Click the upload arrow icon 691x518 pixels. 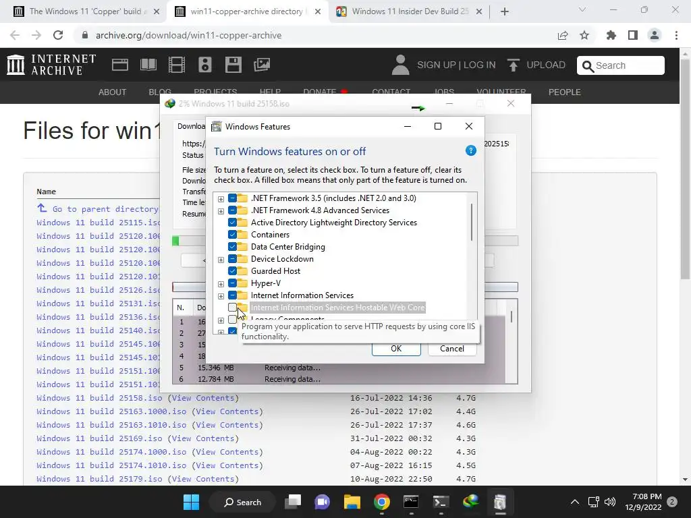pyautogui.click(x=513, y=65)
